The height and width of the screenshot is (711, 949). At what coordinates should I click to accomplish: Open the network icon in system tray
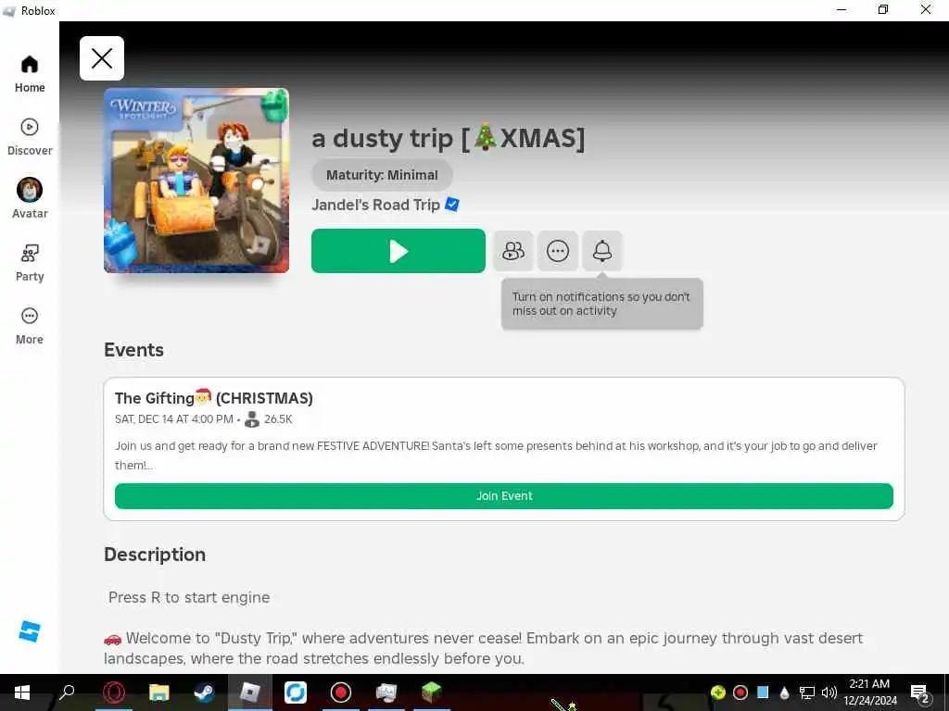tap(807, 692)
